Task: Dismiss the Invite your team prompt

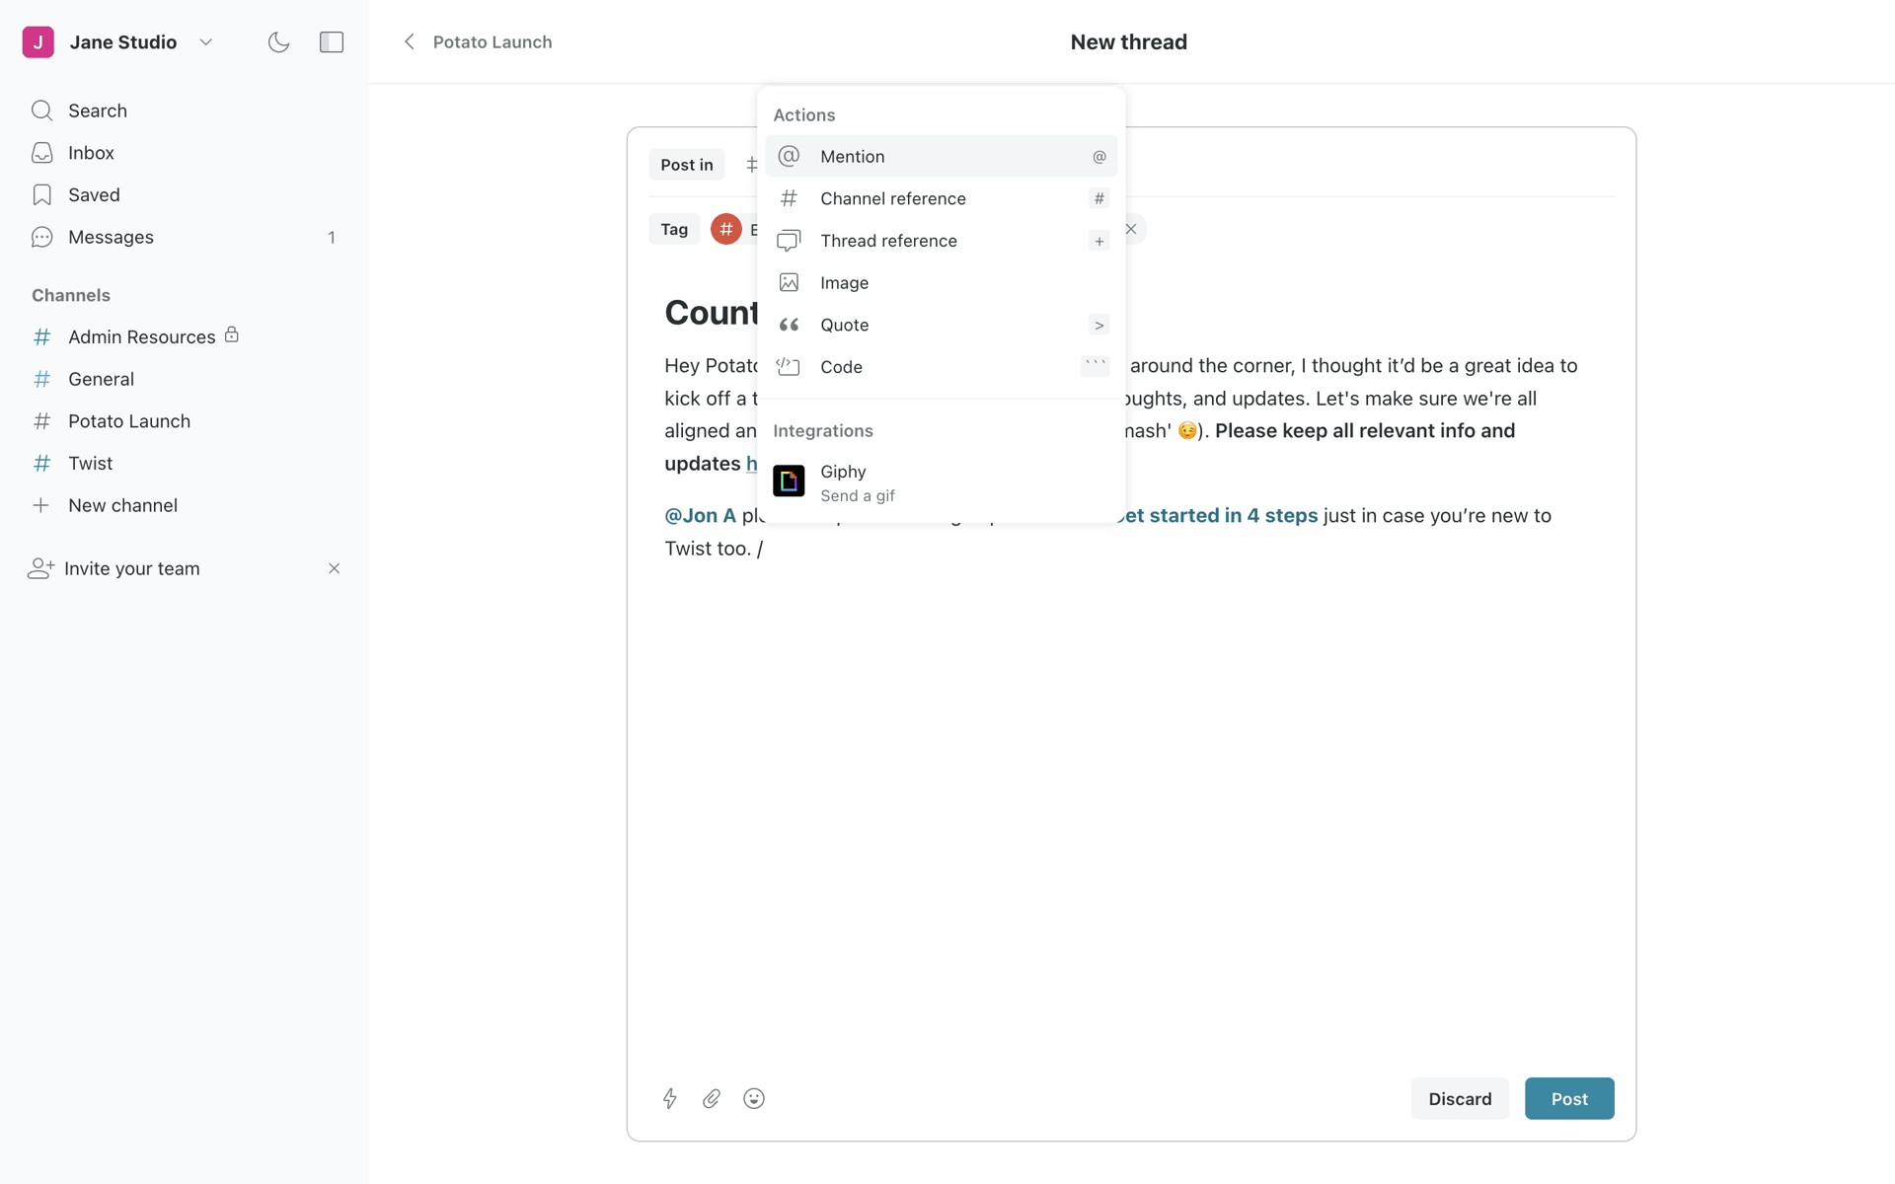Action: [x=334, y=568]
